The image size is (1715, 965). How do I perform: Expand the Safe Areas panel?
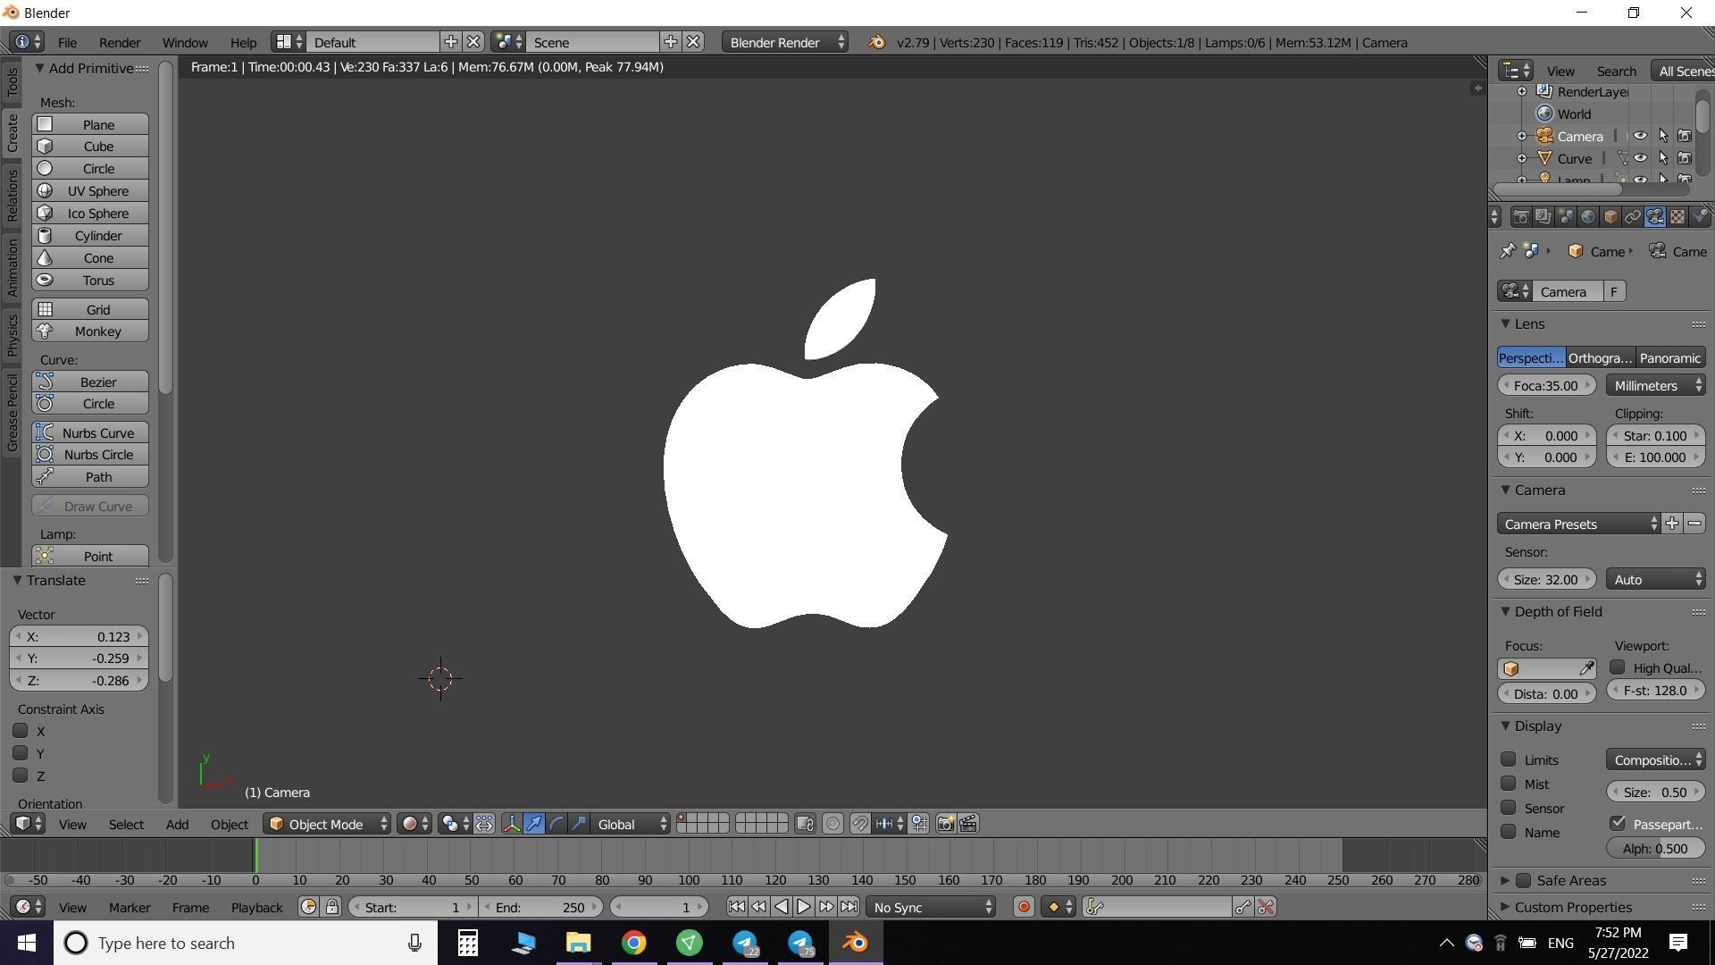(1505, 880)
